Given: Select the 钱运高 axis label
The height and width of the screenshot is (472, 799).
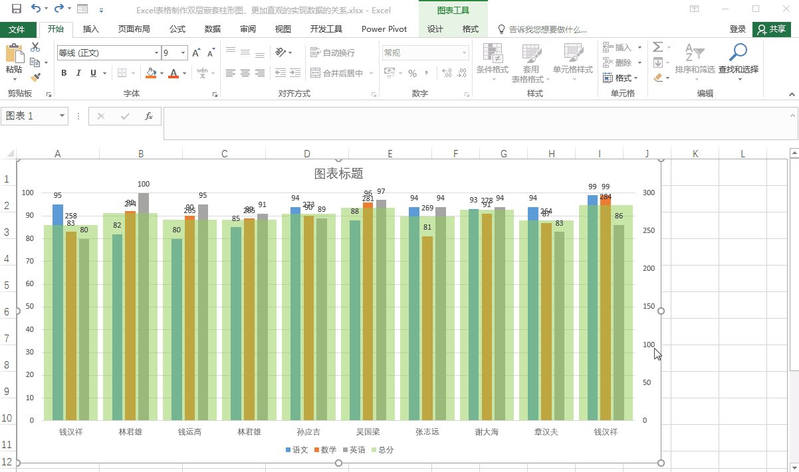Looking at the screenshot, I should pos(190,432).
